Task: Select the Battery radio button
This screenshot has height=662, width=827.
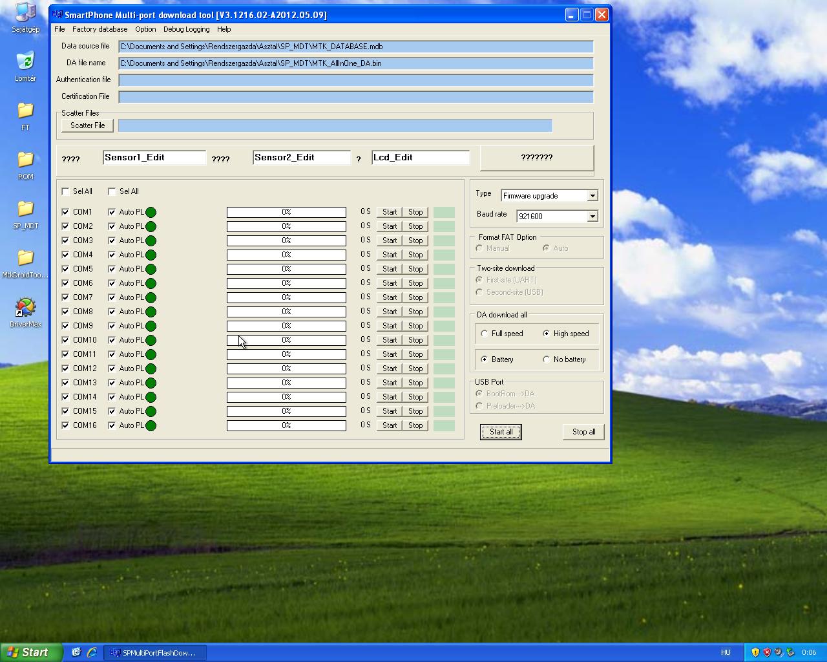Action: [x=485, y=359]
